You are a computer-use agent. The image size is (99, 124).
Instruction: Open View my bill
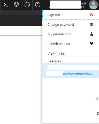(71, 53)
